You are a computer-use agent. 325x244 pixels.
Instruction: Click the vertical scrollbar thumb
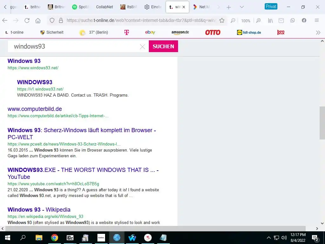click(322, 123)
